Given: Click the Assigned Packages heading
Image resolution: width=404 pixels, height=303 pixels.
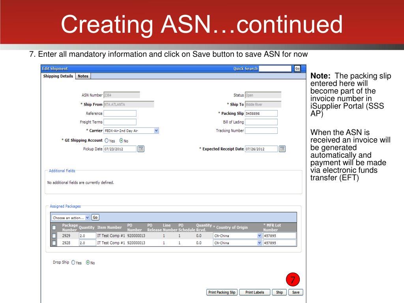Looking at the screenshot, I should coord(65,206).
